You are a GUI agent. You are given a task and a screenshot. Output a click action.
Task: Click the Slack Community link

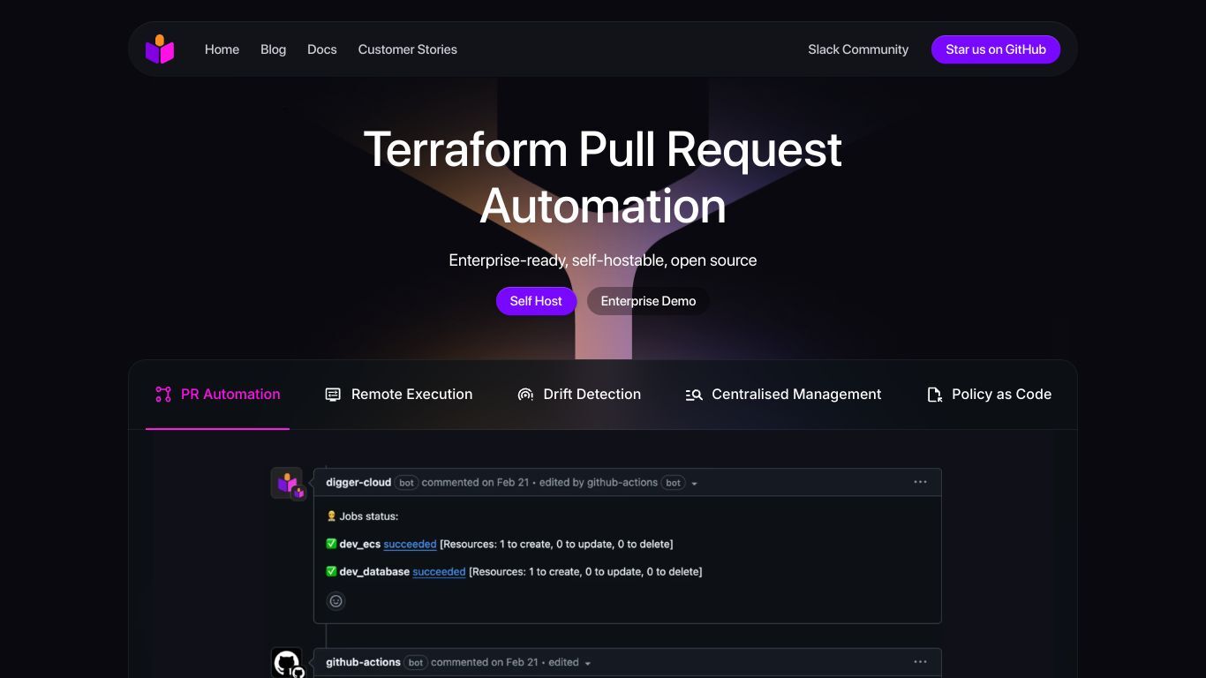pyautogui.click(x=858, y=49)
